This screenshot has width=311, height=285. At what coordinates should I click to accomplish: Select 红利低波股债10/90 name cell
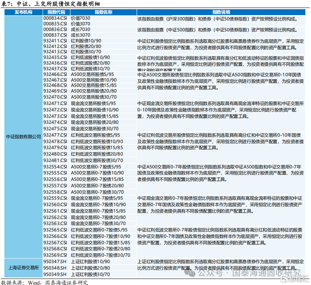[90, 57]
